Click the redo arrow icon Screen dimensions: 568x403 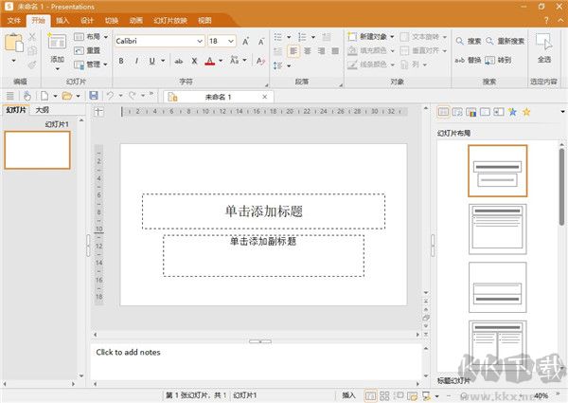coord(133,96)
